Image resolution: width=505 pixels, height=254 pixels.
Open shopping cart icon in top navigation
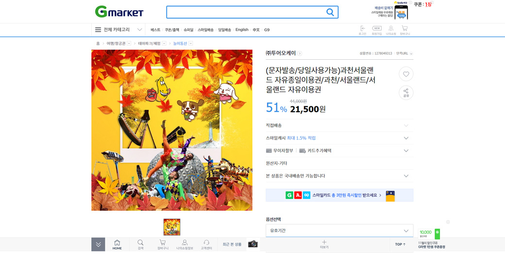pos(404,30)
